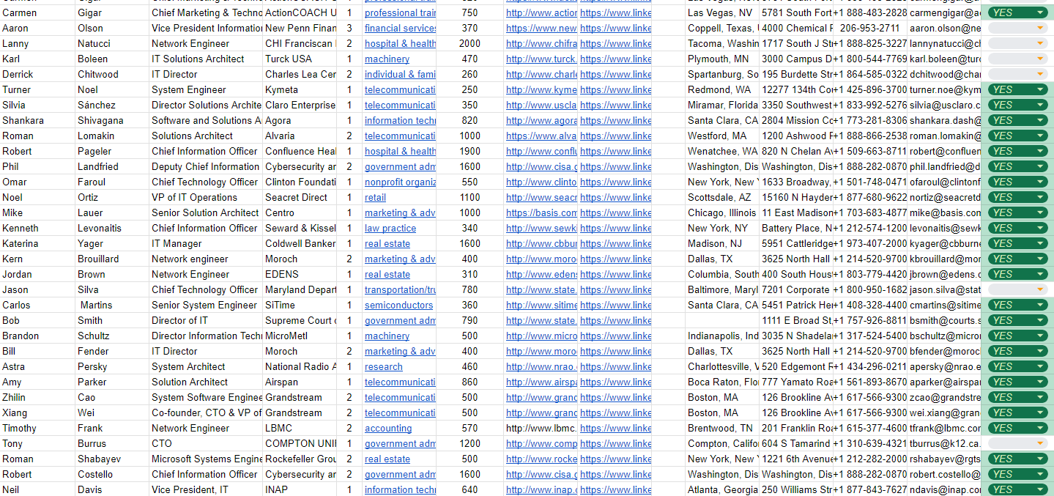
Task: Click the last name cell 'Shivagana'
Action: [x=112, y=120]
